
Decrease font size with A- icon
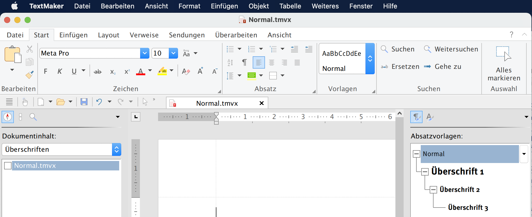pyautogui.click(x=215, y=71)
